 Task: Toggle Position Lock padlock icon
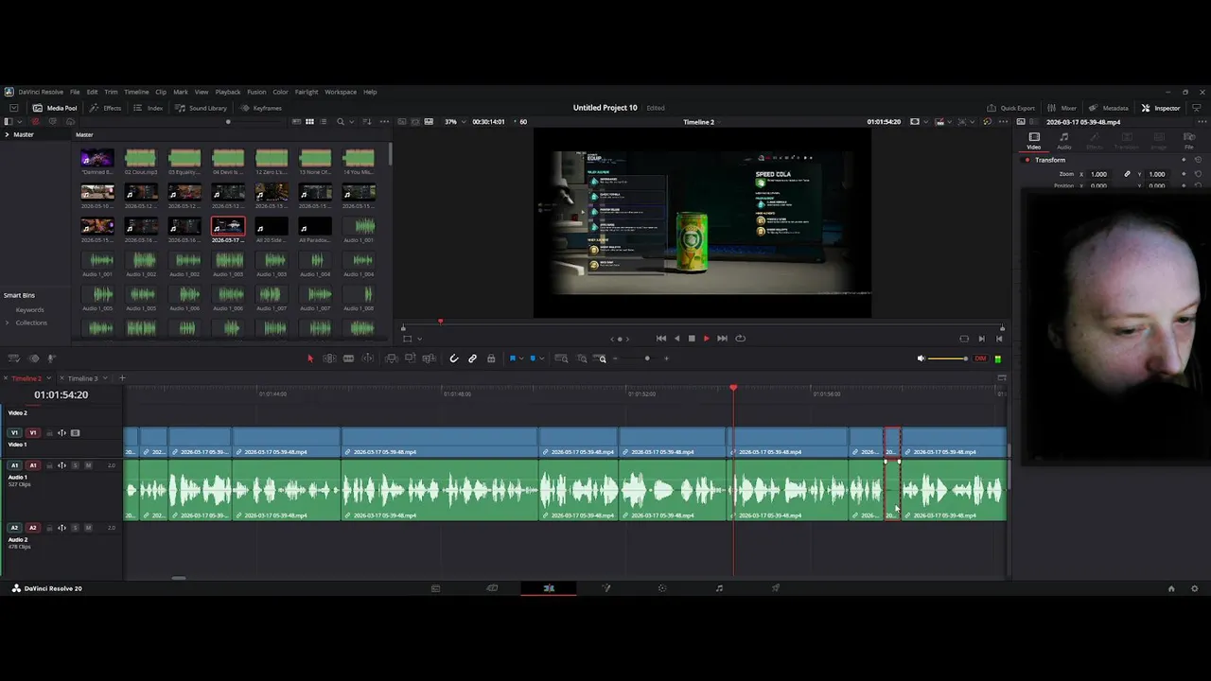pos(490,358)
